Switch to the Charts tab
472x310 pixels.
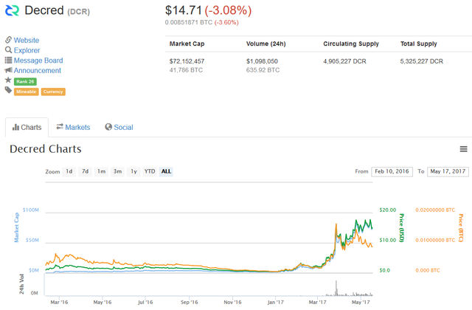[27, 127]
